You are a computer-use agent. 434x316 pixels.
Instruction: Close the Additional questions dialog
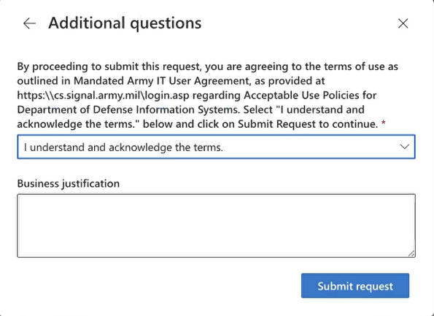click(403, 23)
